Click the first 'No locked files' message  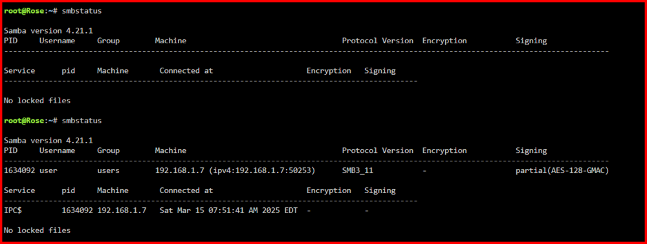coord(37,101)
